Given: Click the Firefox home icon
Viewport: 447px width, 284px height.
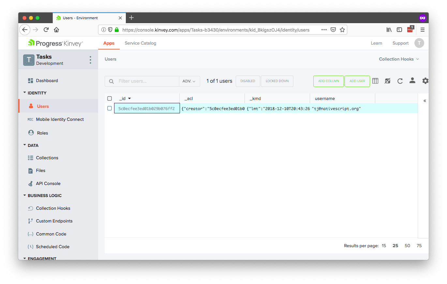Looking at the screenshot, I should (x=56, y=30).
